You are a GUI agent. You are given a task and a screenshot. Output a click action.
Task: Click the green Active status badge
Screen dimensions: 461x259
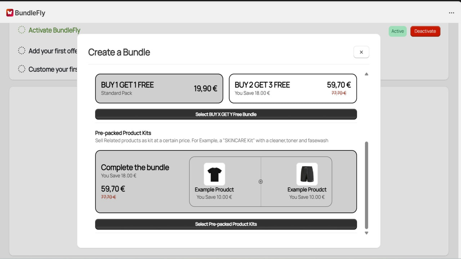point(398,31)
